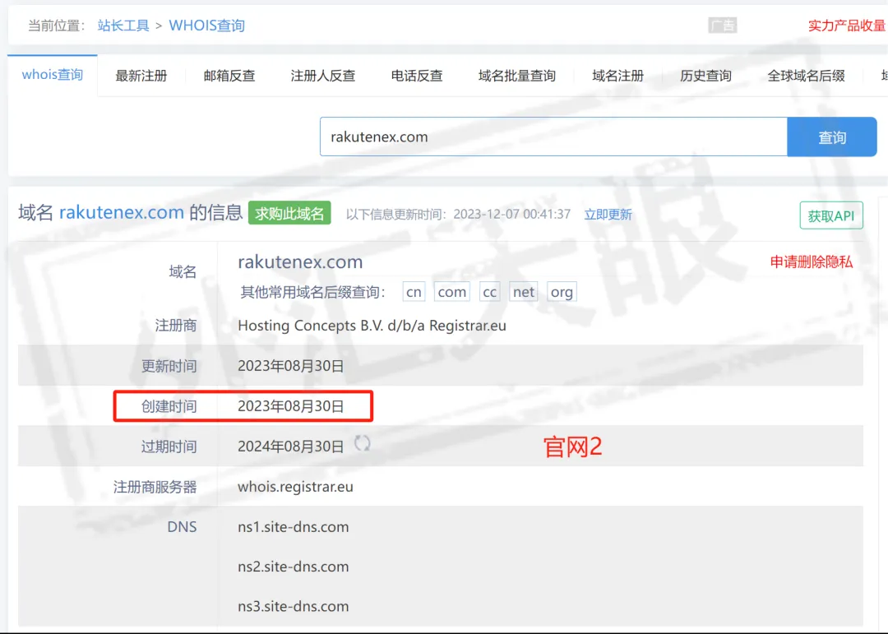
Task: Click the green 求购此域名 button
Action: click(x=289, y=213)
